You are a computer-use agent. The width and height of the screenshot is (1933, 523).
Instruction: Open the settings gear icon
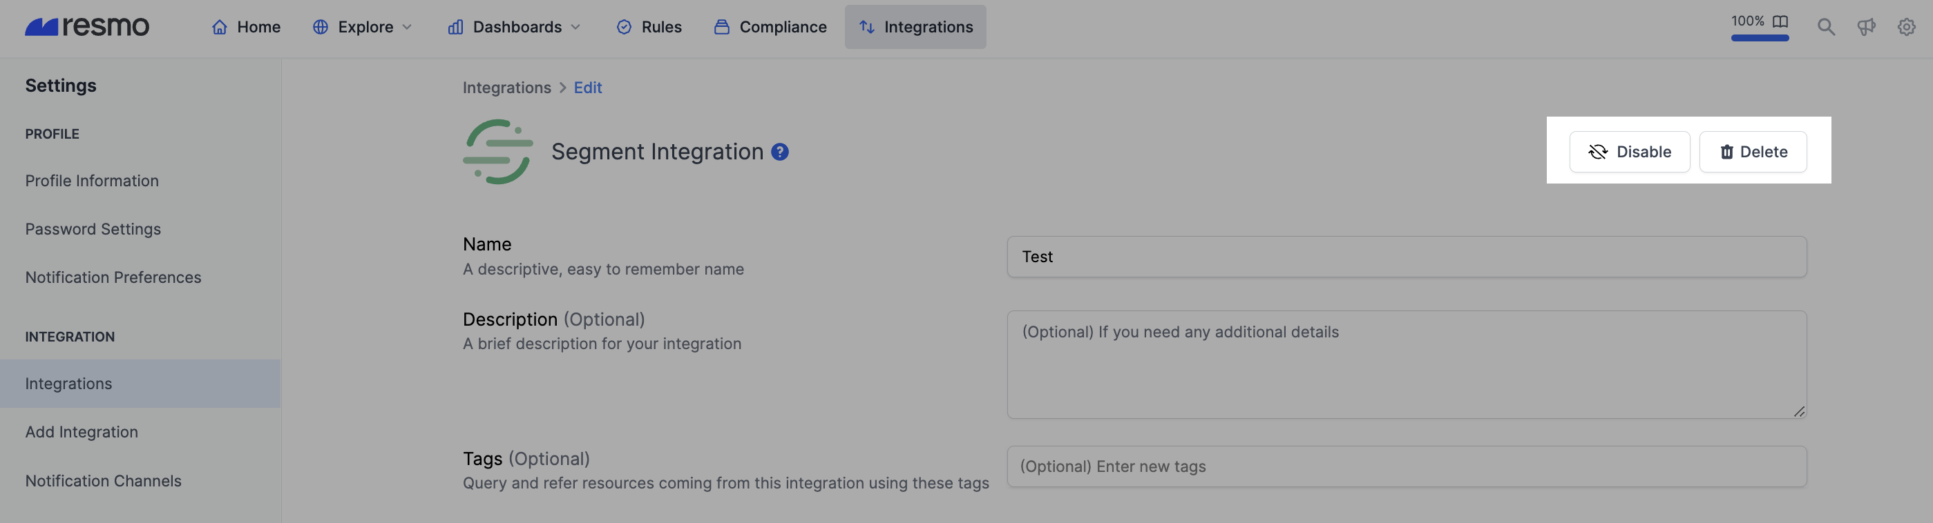(x=1906, y=28)
